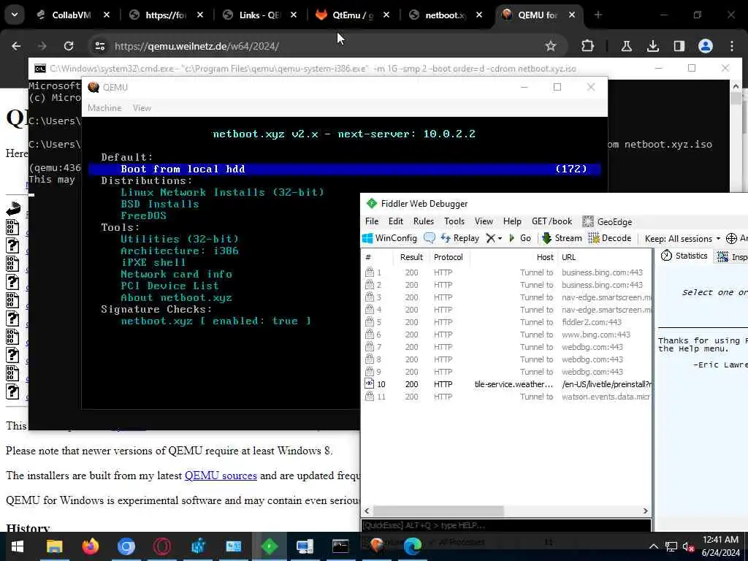Click lock icon of session 3
This screenshot has height=561, width=748.
(369, 297)
